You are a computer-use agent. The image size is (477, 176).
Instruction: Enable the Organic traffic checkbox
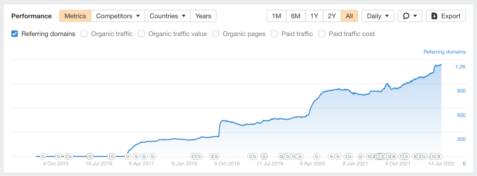84,34
